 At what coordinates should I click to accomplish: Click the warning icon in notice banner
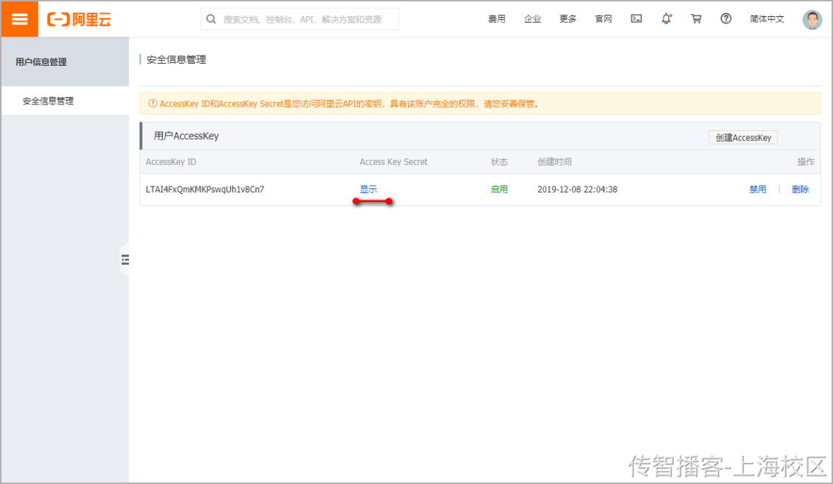click(x=153, y=104)
